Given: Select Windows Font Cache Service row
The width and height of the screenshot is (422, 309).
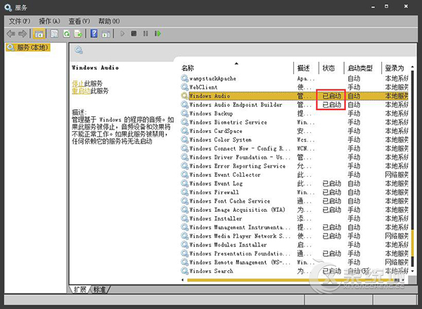Looking at the screenshot, I should [x=295, y=201].
